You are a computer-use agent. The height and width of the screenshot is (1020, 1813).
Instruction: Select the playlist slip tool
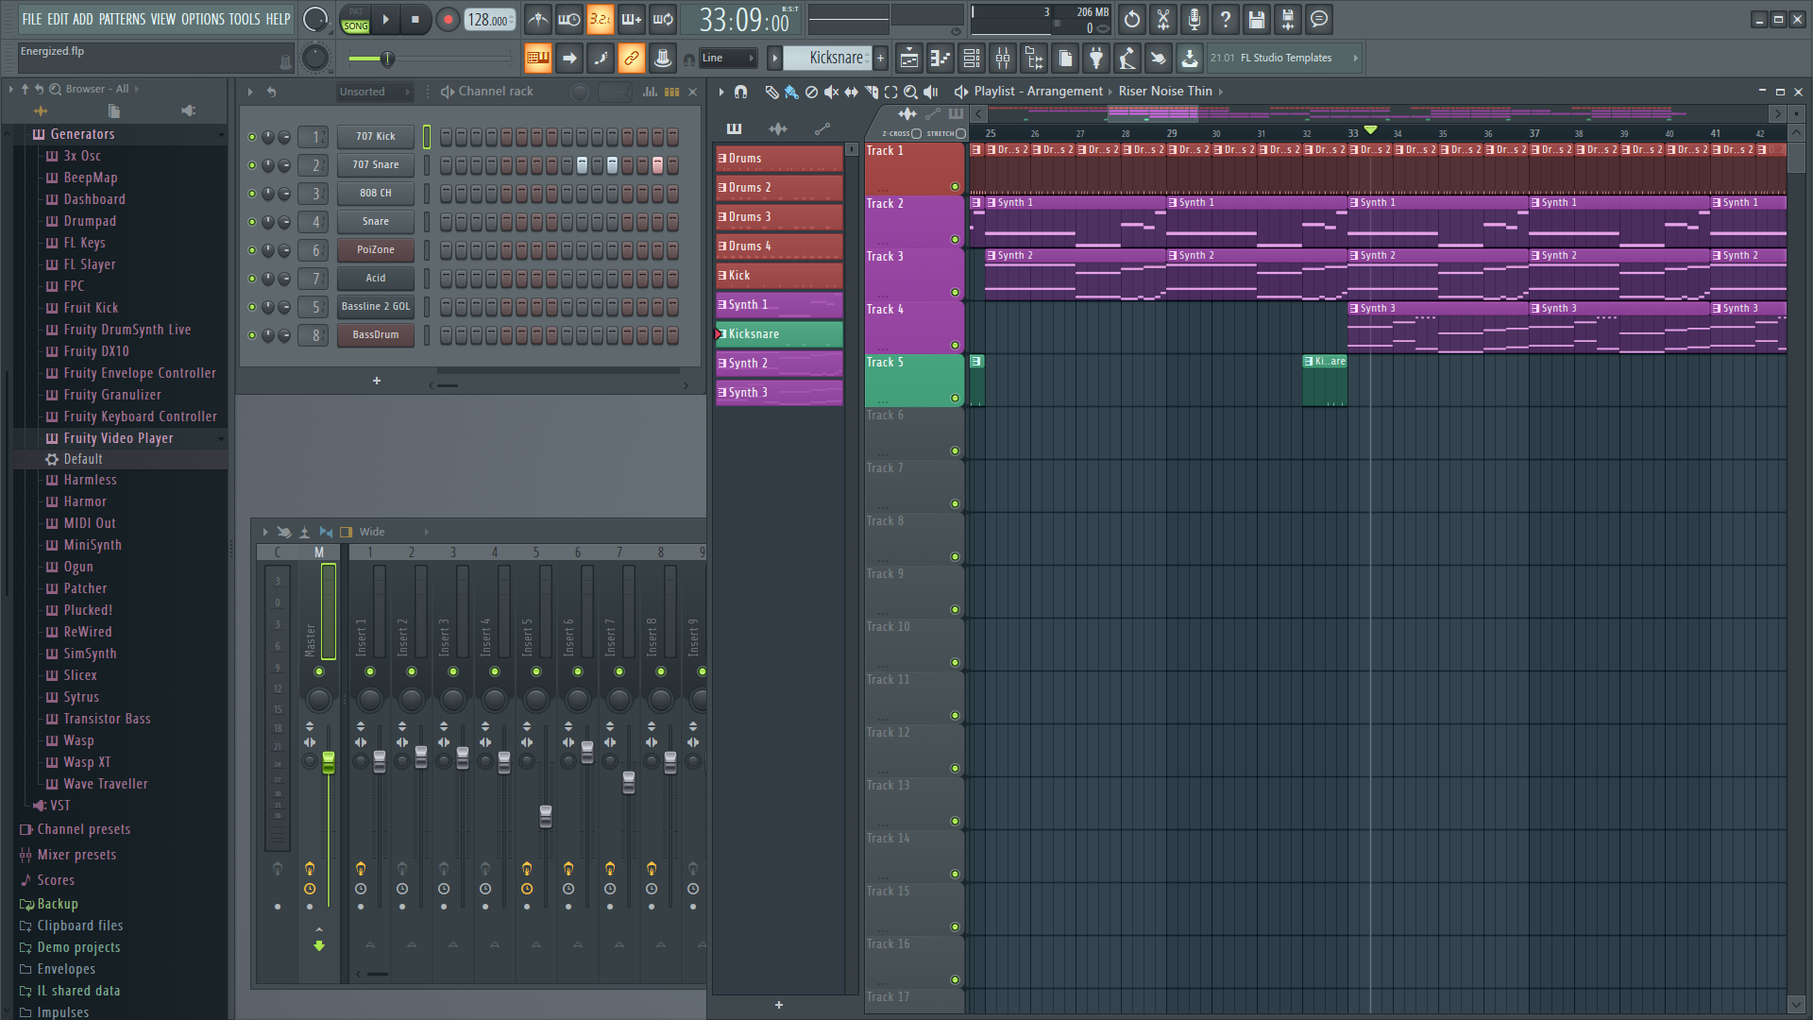851,92
